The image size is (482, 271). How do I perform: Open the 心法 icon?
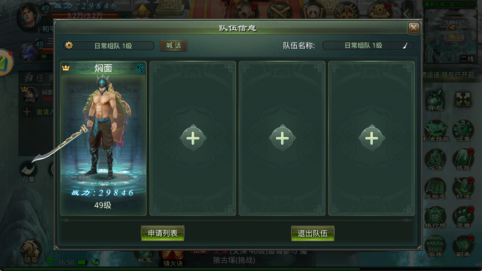coord(435,160)
